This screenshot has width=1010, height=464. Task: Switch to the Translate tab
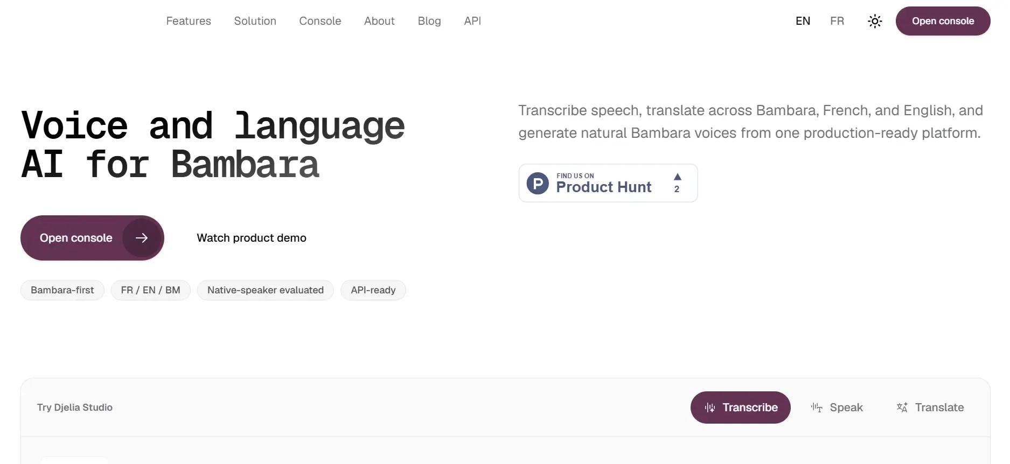tap(930, 407)
